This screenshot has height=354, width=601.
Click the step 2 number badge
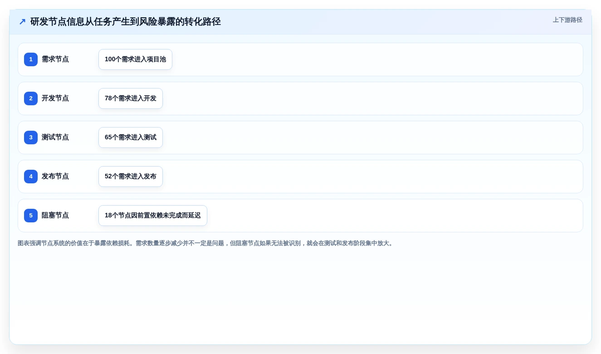point(31,98)
